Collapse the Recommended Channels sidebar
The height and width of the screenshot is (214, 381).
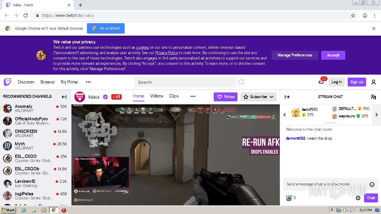click(x=64, y=97)
